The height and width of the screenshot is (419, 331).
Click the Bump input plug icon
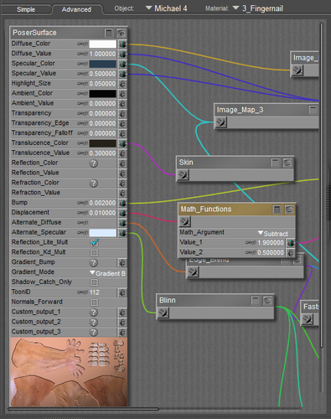click(x=122, y=203)
